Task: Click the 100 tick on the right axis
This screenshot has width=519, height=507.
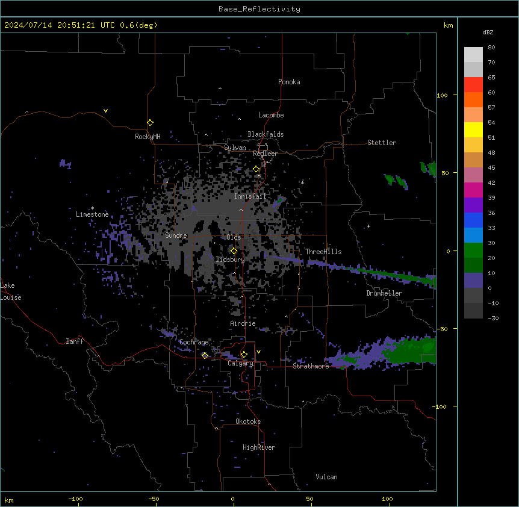Action: [442, 95]
